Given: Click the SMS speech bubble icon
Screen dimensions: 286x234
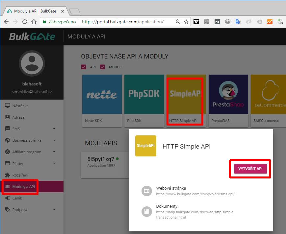Looking at the screenshot, I should click(8, 129).
